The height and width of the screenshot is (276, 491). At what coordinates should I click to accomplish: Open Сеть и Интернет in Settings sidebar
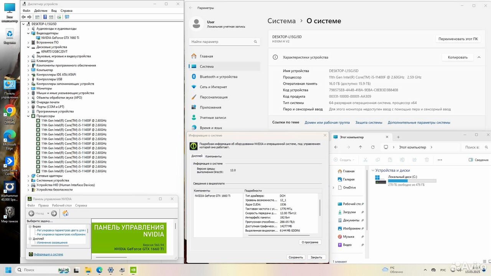coord(224,87)
